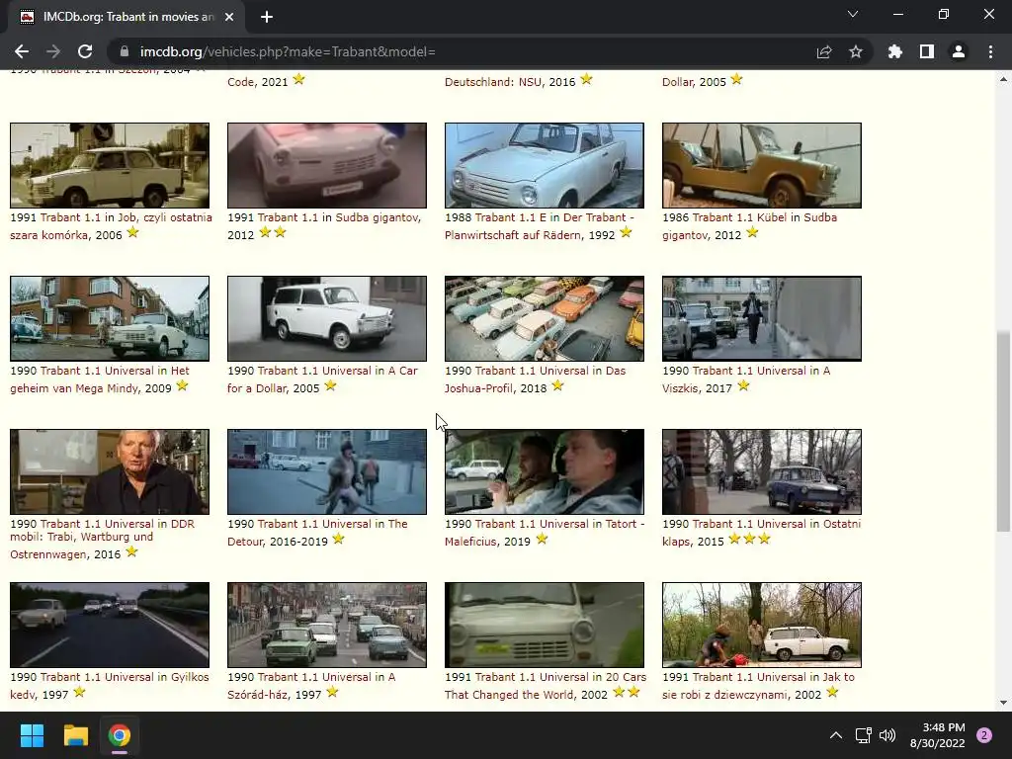This screenshot has height=759, width=1012.
Task: Open Het geheim van Mega Mindy thumbnail
Action: pyautogui.click(x=110, y=319)
